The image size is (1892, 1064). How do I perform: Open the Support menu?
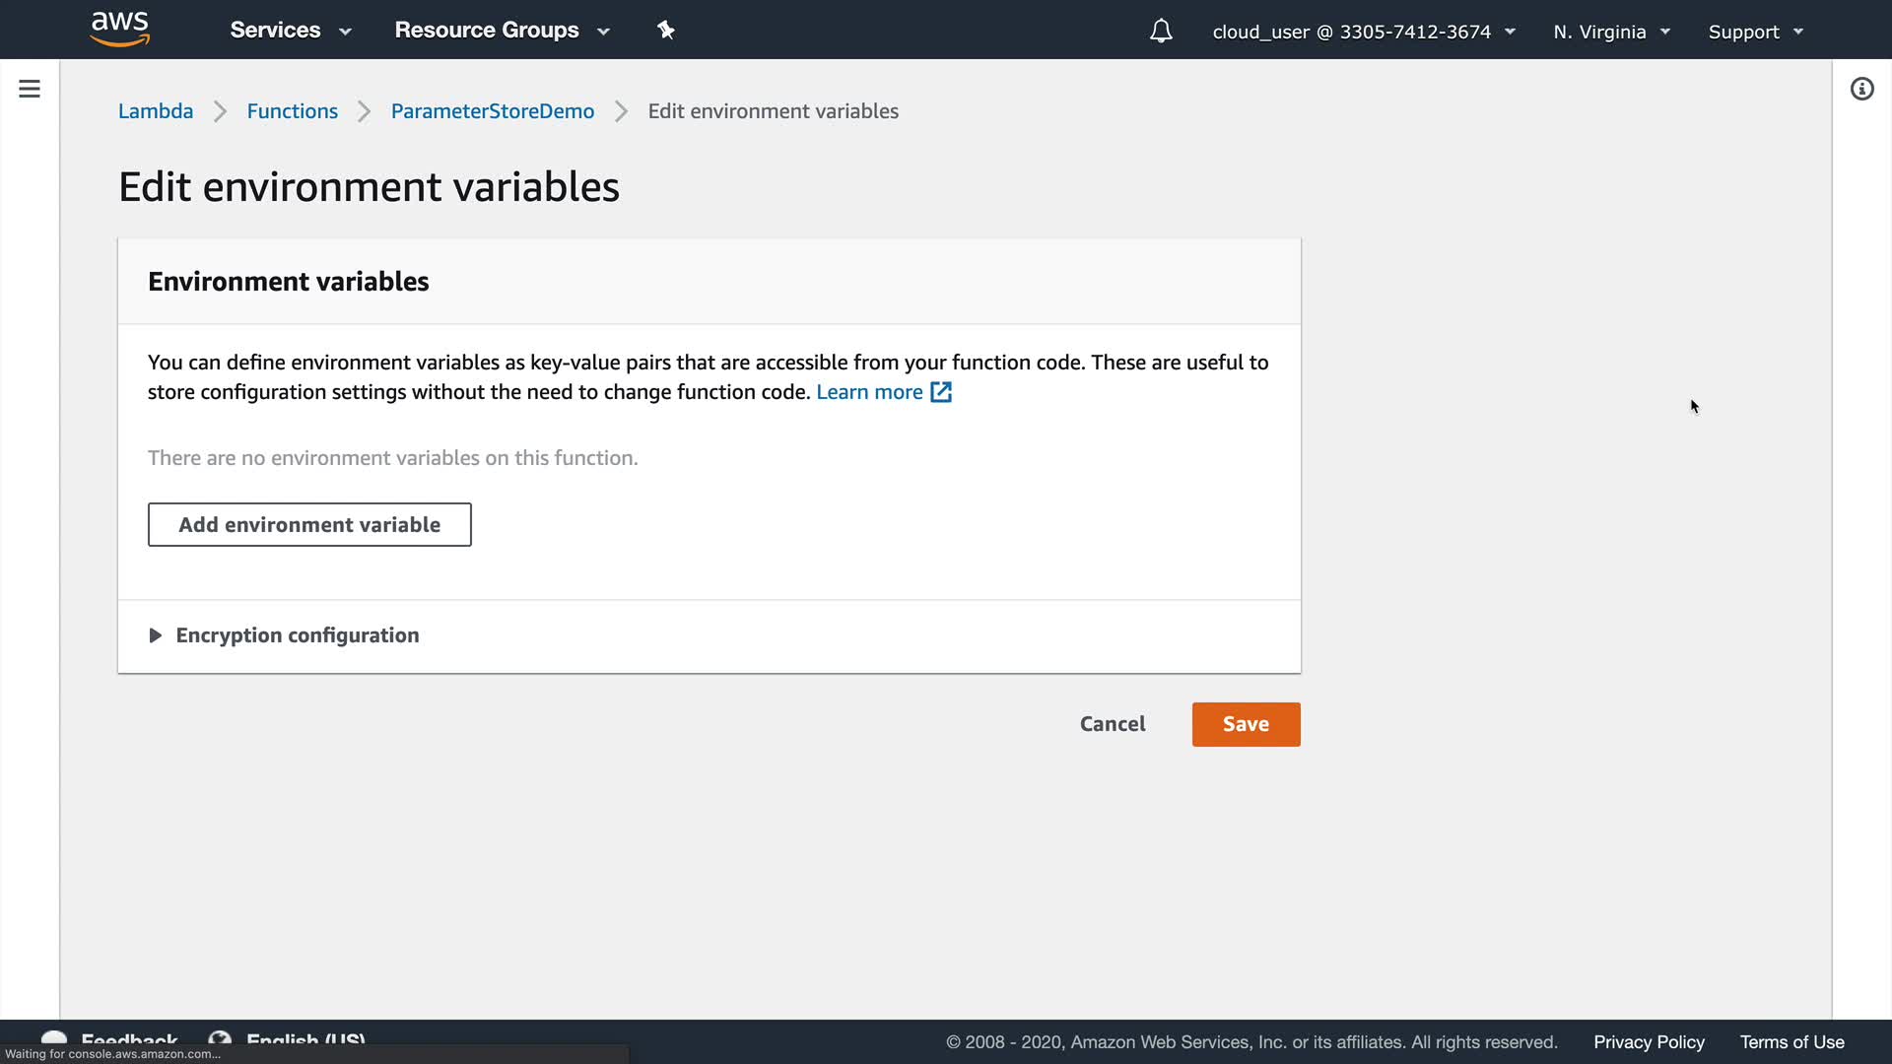point(1755,32)
